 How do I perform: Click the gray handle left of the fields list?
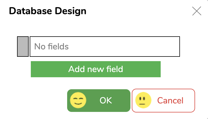click(23, 46)
